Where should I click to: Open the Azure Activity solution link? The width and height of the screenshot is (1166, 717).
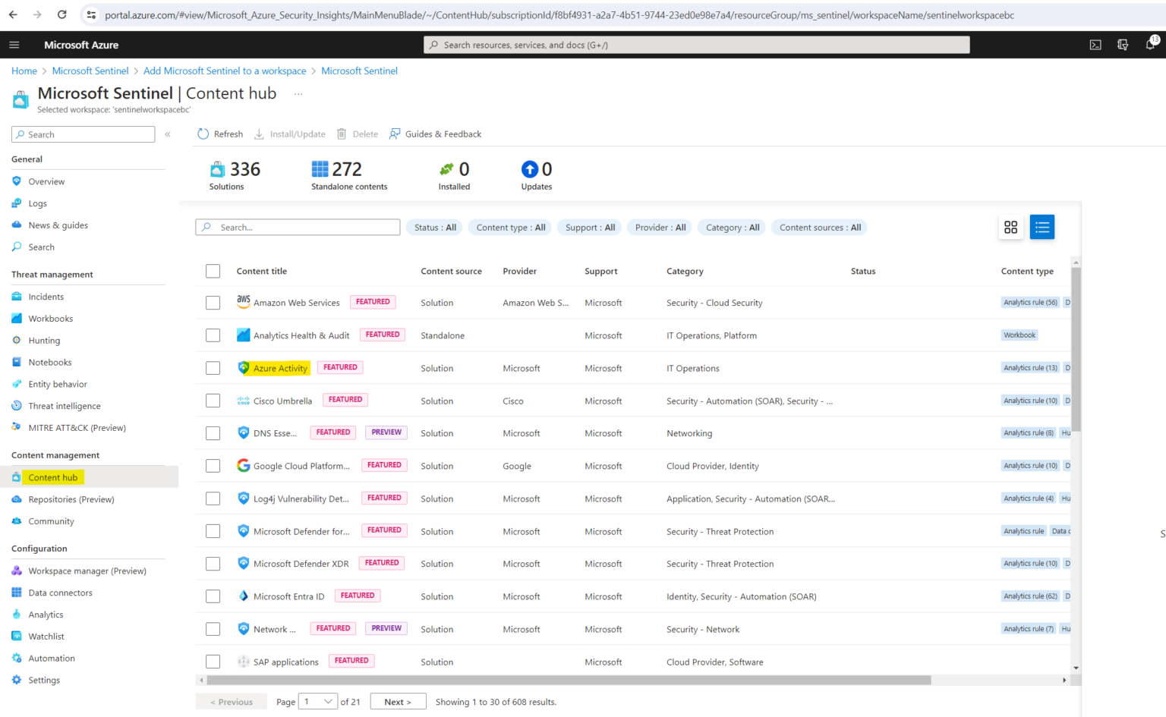pyautogui.click(x=280, y=368)
